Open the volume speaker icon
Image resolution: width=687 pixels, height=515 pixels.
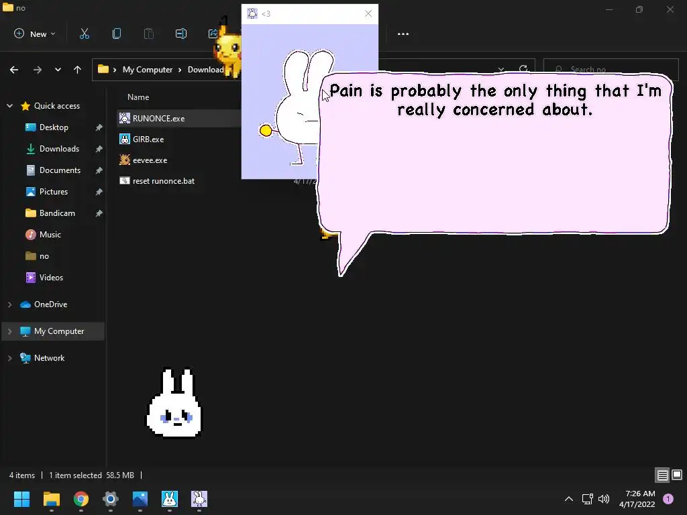click(604, 499)
